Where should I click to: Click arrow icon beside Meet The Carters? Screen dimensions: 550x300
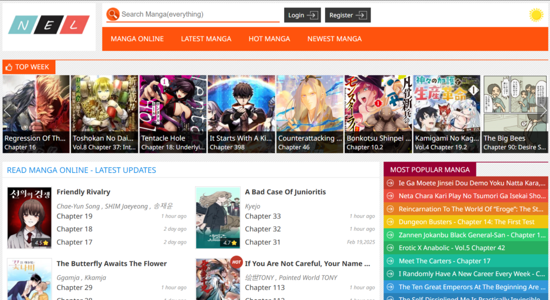[x=390, y=261]
